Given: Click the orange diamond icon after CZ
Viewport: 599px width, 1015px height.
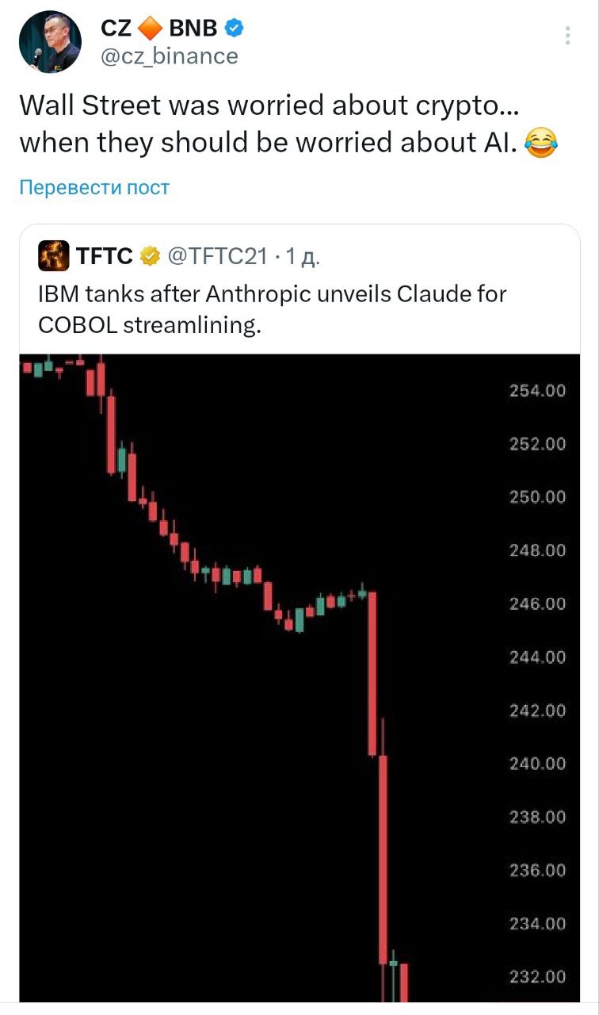Looking at the screenshot, I should (150, 29).
